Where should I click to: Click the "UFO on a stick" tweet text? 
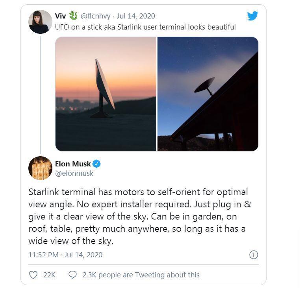point(145,27)
